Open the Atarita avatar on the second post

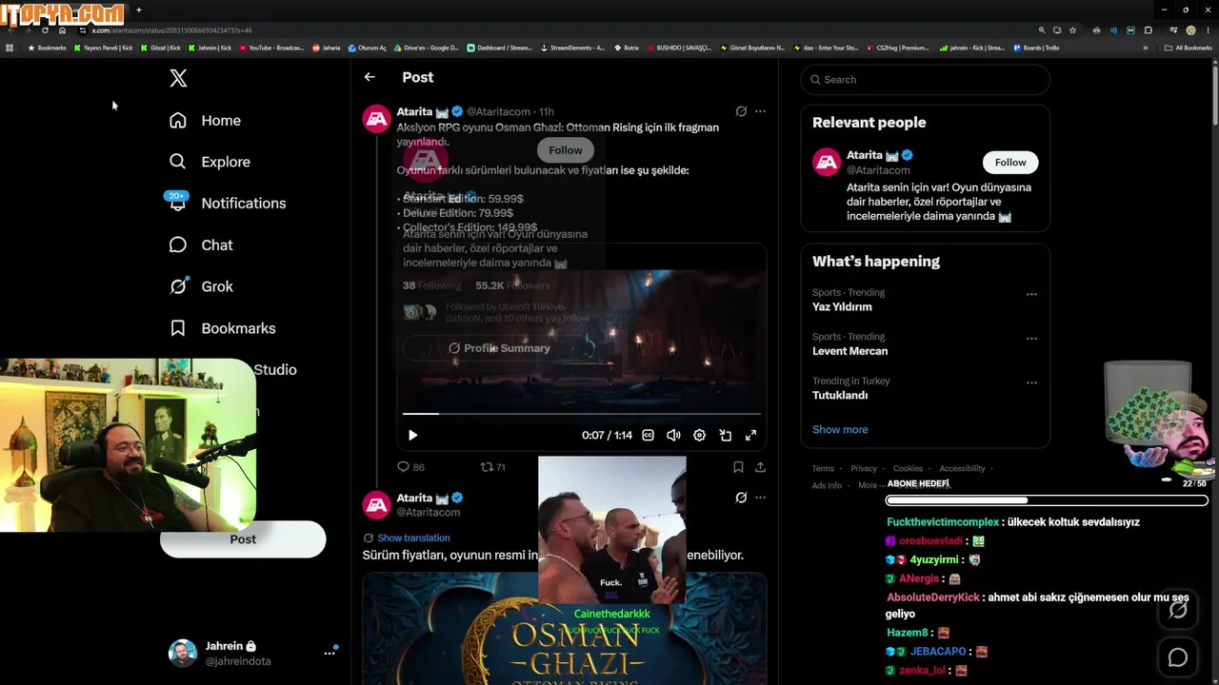pyautogui.click(x=377, y=504)
